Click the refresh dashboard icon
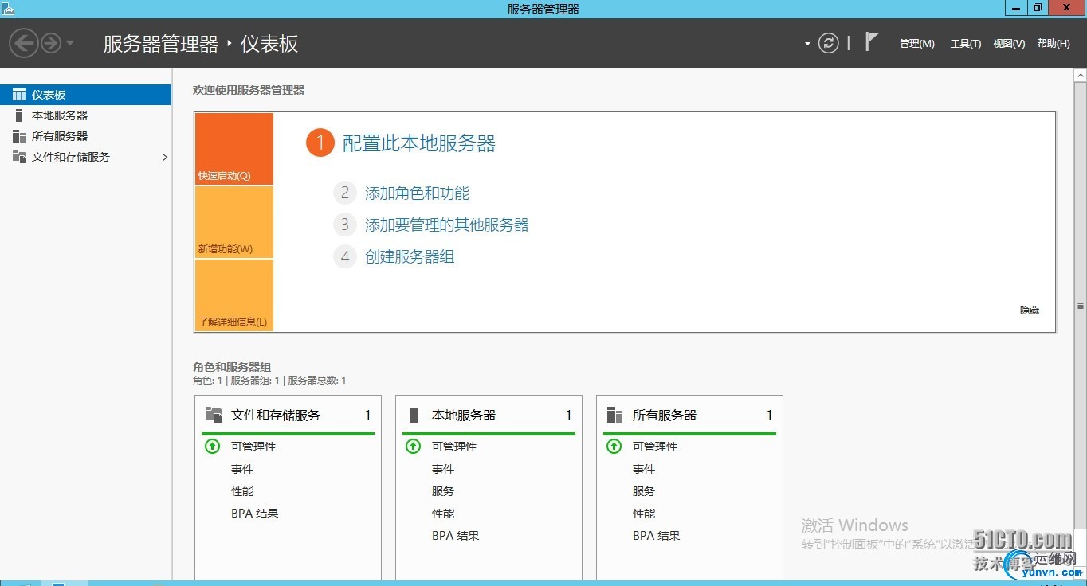The image size is (1087, 586). [x=829, y=43]
